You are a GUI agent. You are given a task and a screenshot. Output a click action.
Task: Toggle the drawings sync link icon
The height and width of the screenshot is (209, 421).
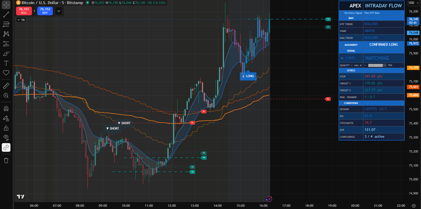pos(6,147)
